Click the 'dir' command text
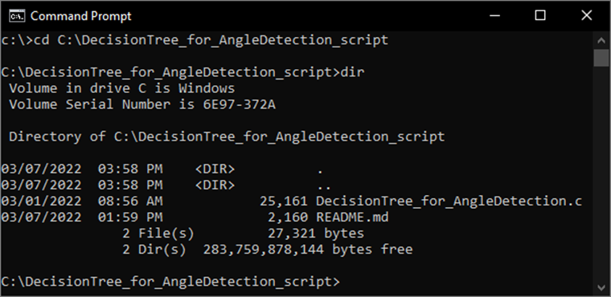 click(352, 72)
